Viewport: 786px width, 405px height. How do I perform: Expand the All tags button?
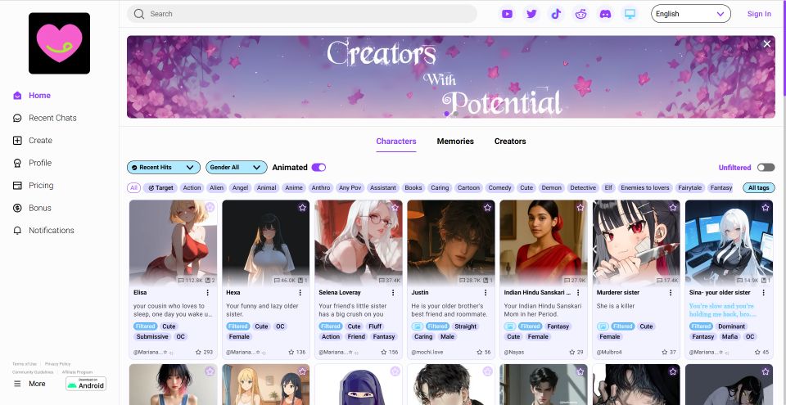pos(758,188)
